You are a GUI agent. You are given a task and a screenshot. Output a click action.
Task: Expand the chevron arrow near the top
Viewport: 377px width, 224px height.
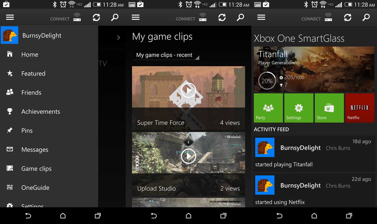coord(118,37)
